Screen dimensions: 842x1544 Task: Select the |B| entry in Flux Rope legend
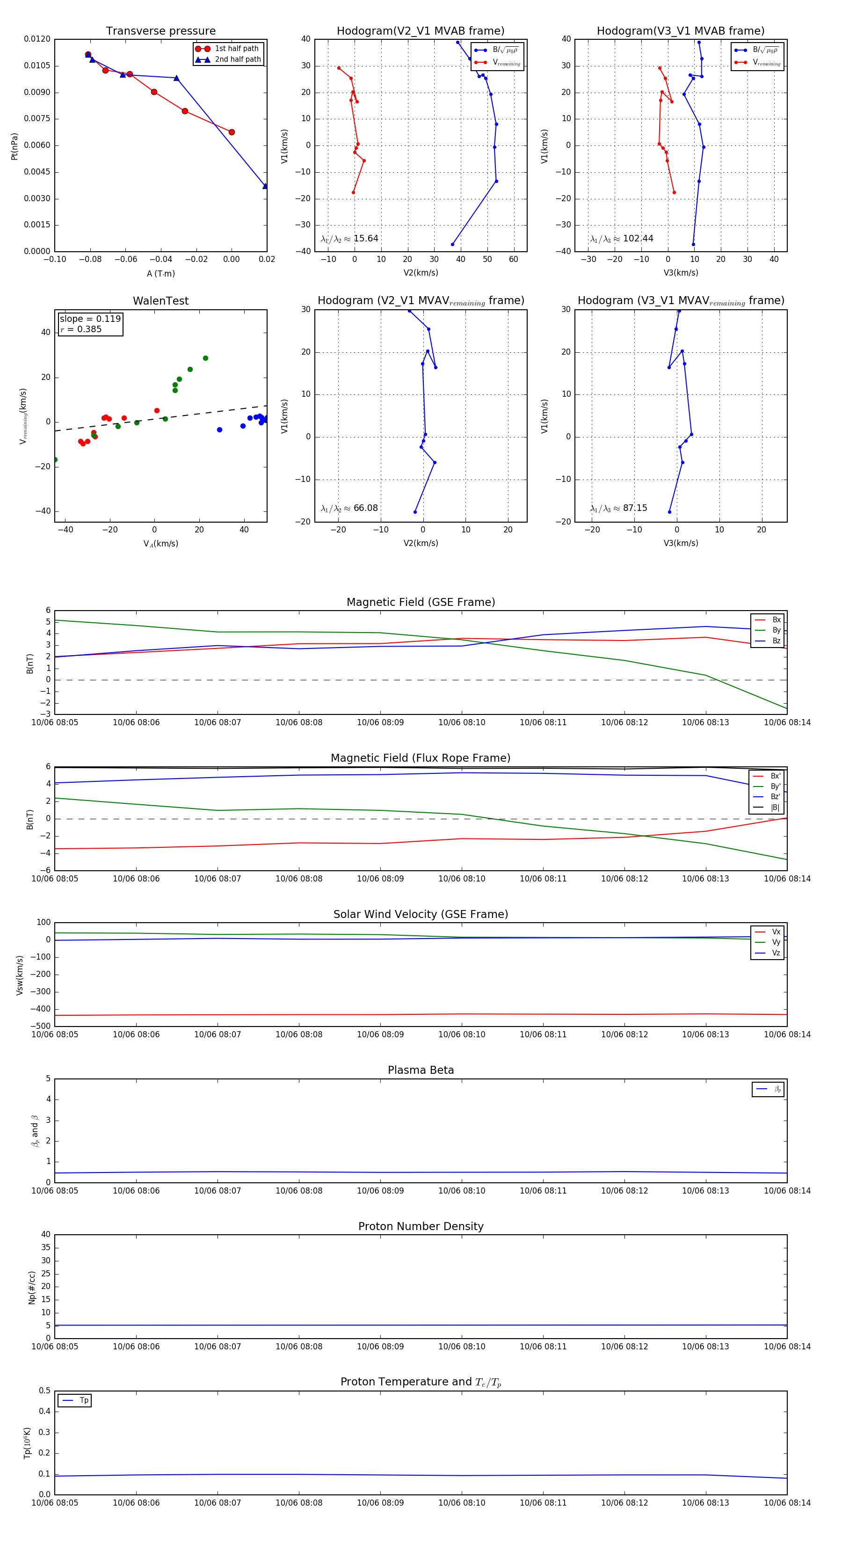[x=767, y=808]
